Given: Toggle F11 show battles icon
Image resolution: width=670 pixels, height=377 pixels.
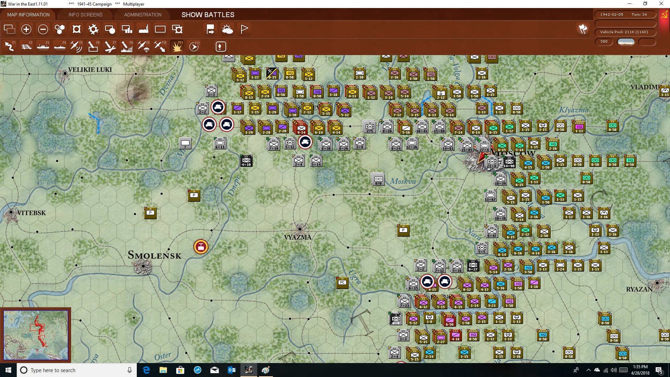Looking at the screenshot, I should (x=177, y=46).
